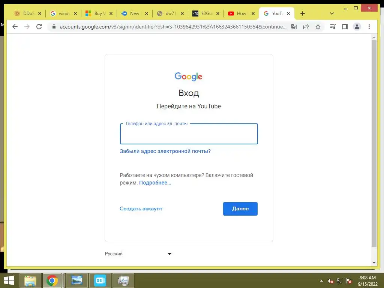This screenshot has height=288, width=384.
Task: Open the network tray icon
Action: [340, 281]
